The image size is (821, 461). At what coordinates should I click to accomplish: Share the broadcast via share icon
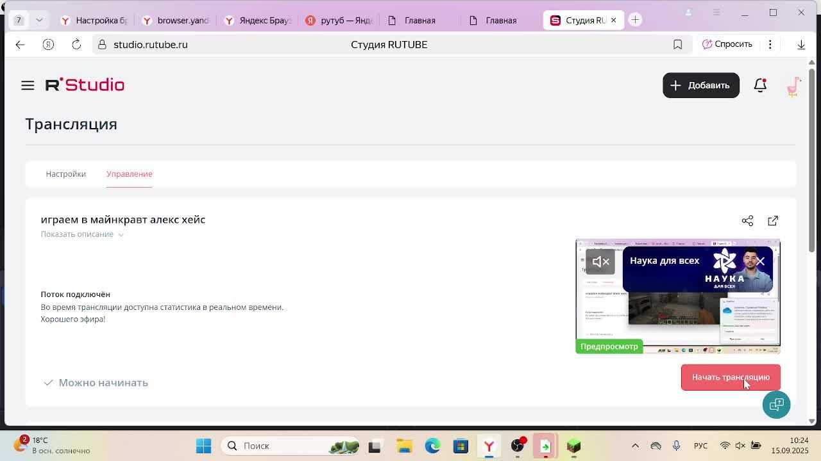747,220
